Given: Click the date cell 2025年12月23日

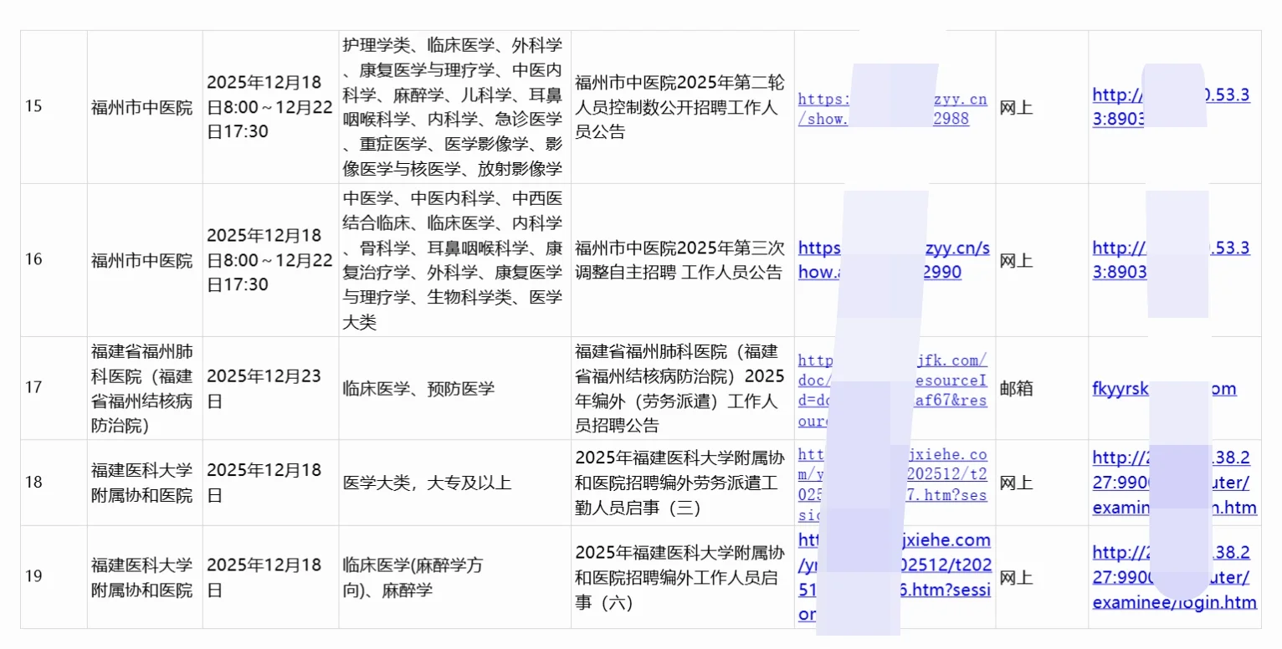Looking at the screenshot, I should pyautogui.click(x=269, y=387).
